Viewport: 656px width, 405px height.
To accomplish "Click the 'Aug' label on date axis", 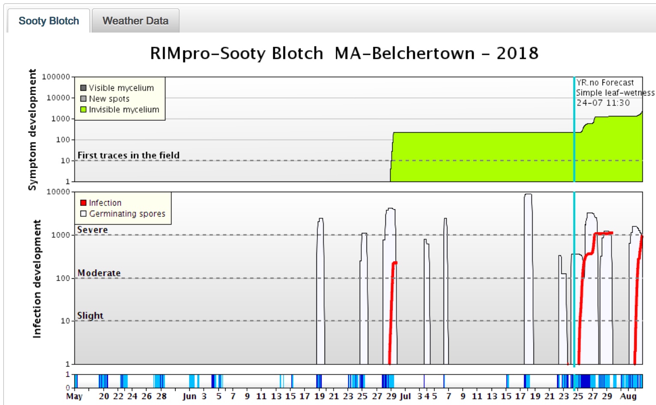I will pos(629,396).
